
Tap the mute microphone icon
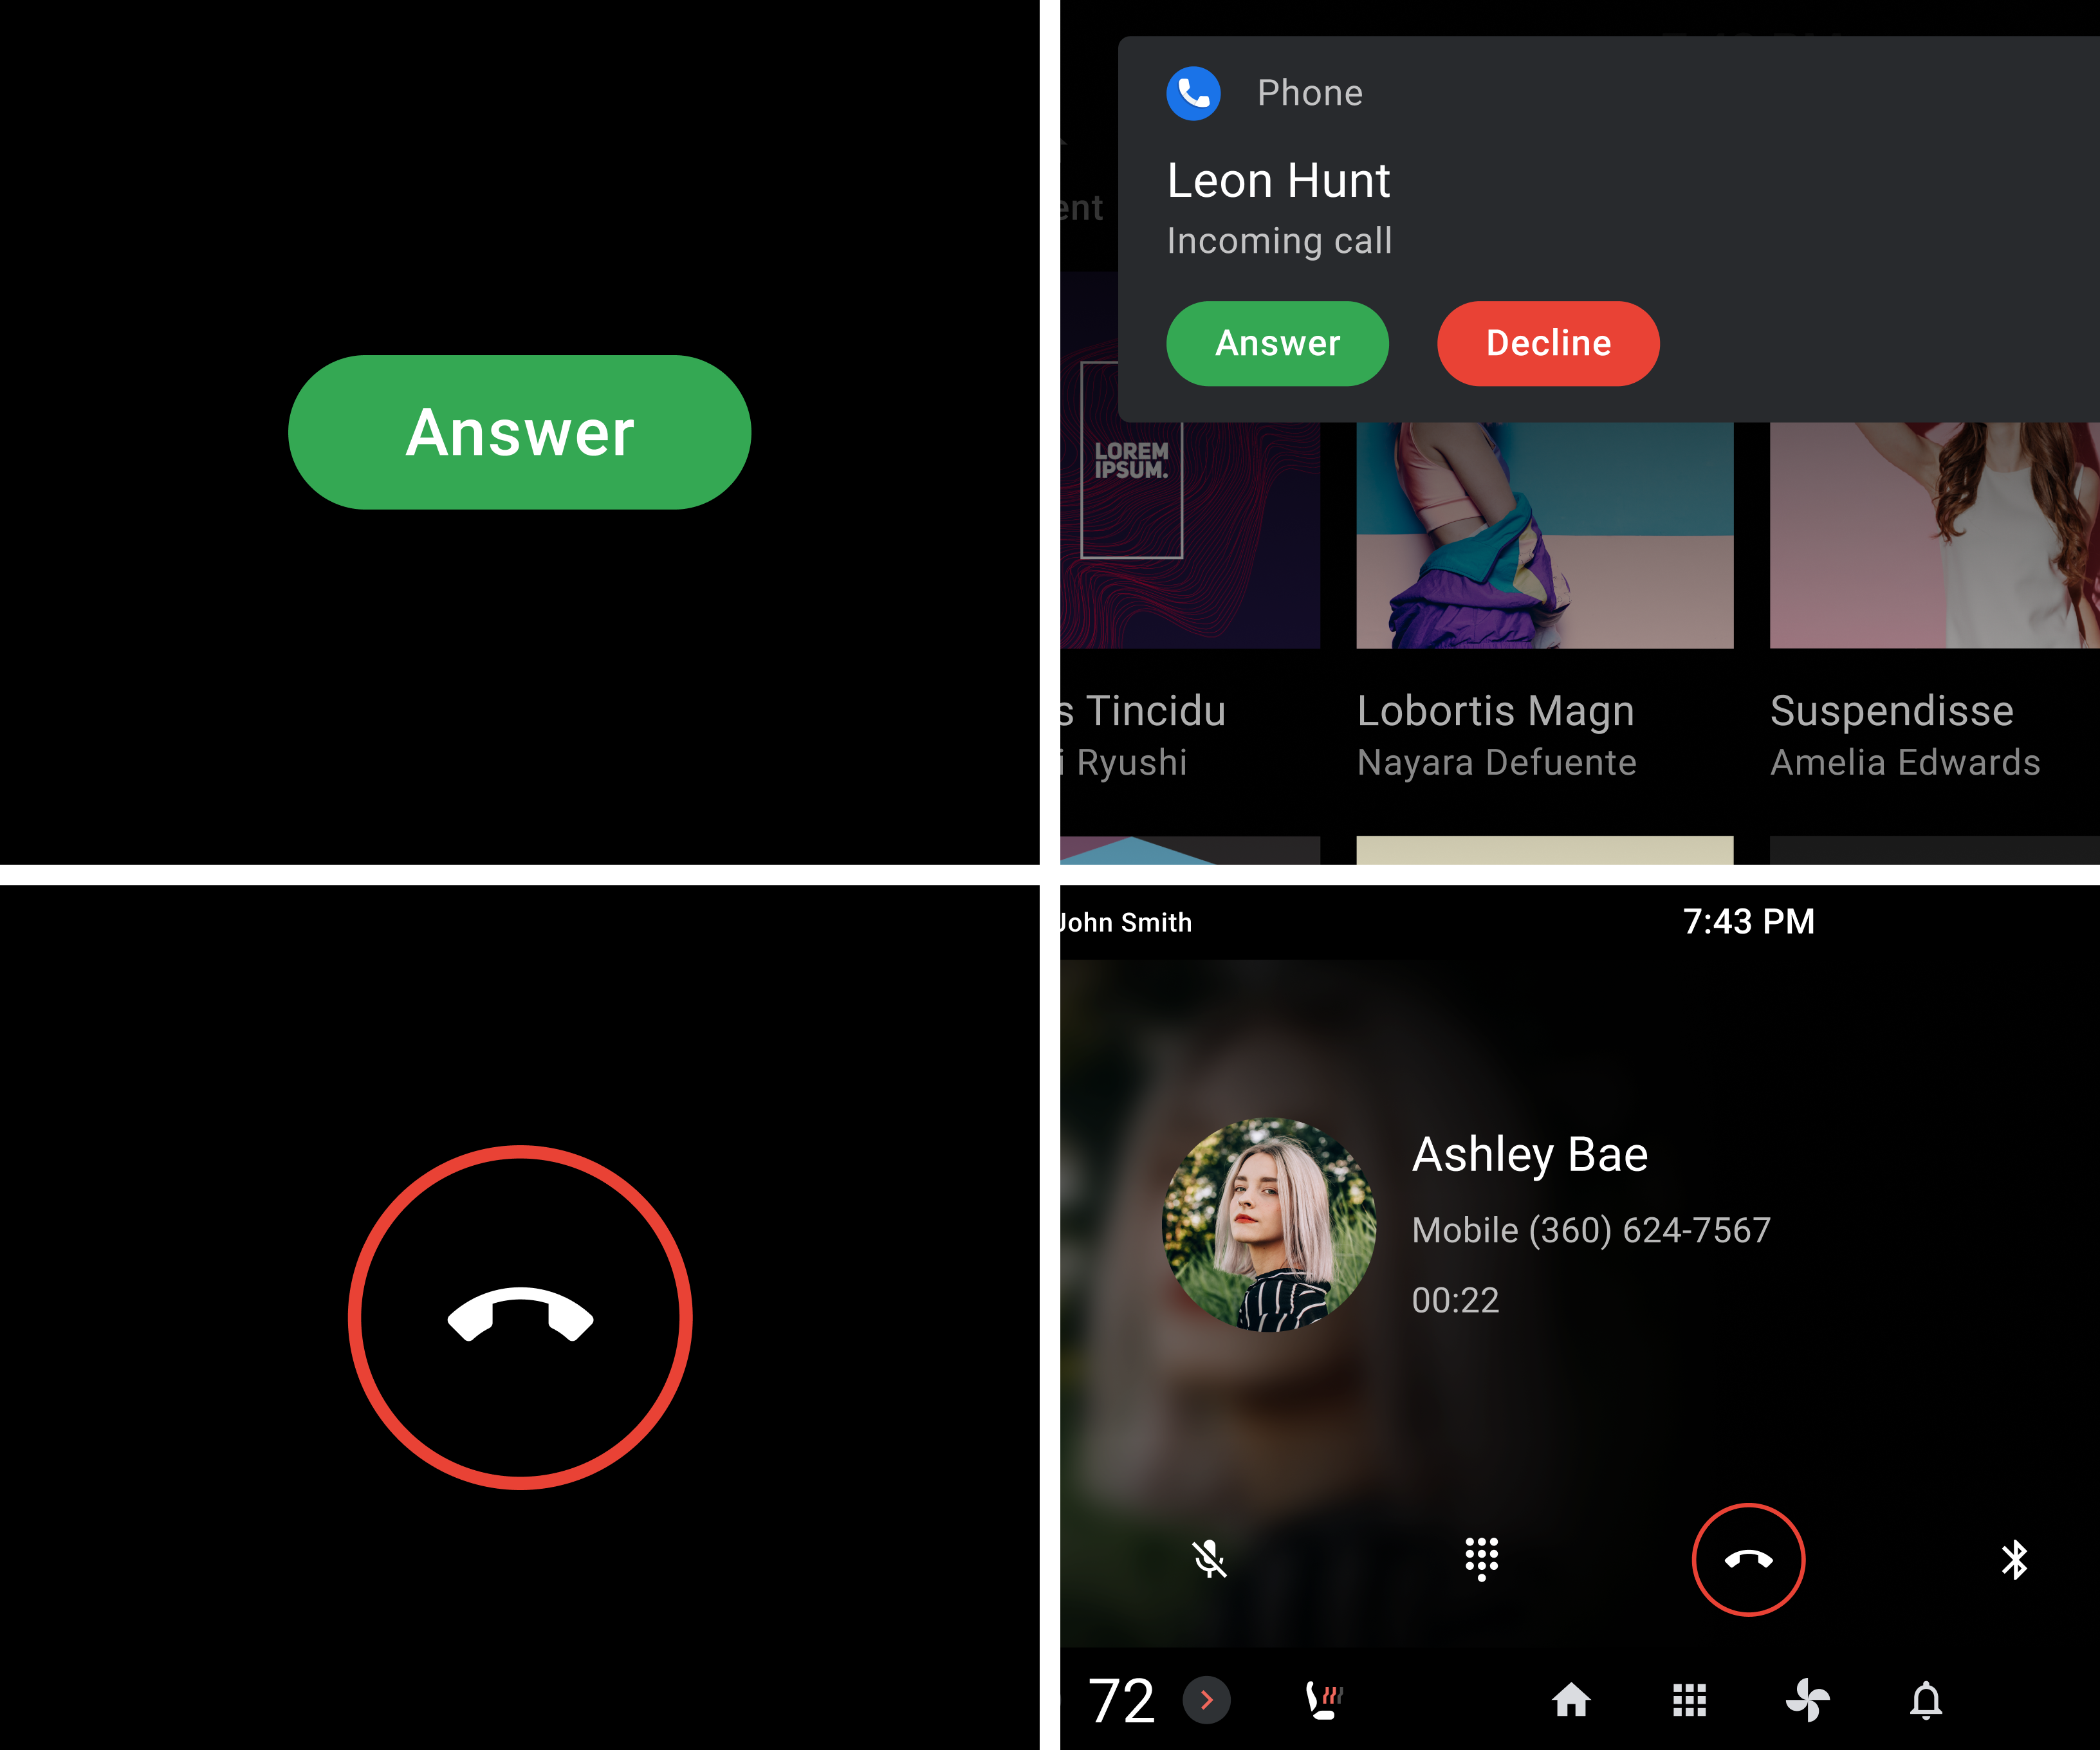coord(1210,1556)
